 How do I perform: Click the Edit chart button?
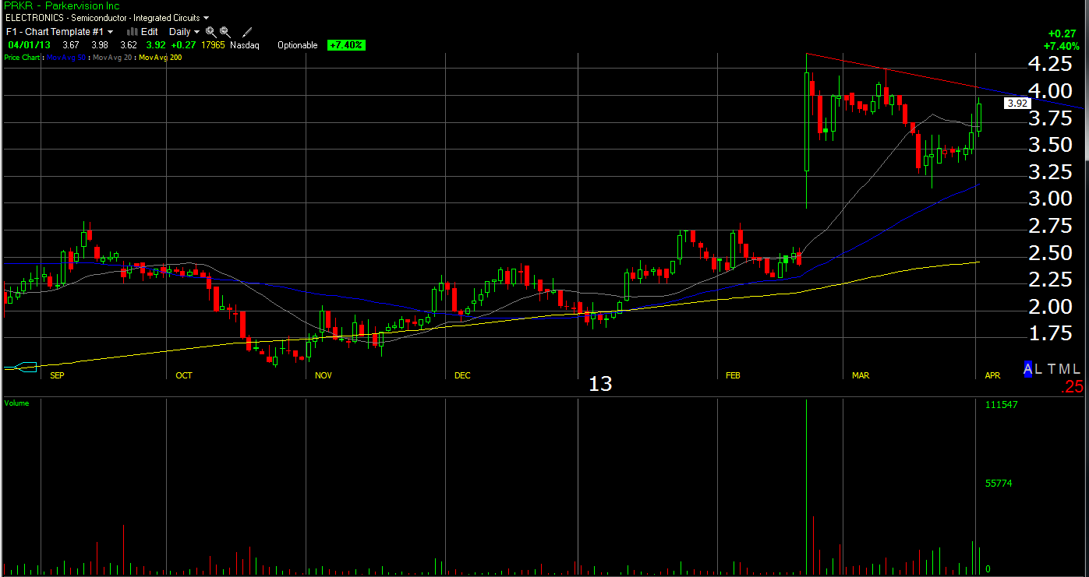(150, 32)
